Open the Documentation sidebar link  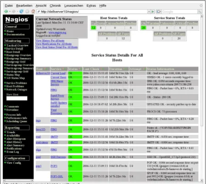pos(16,34)
